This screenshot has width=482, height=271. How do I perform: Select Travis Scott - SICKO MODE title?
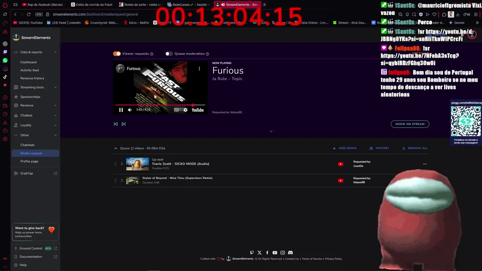coord(180,164)
